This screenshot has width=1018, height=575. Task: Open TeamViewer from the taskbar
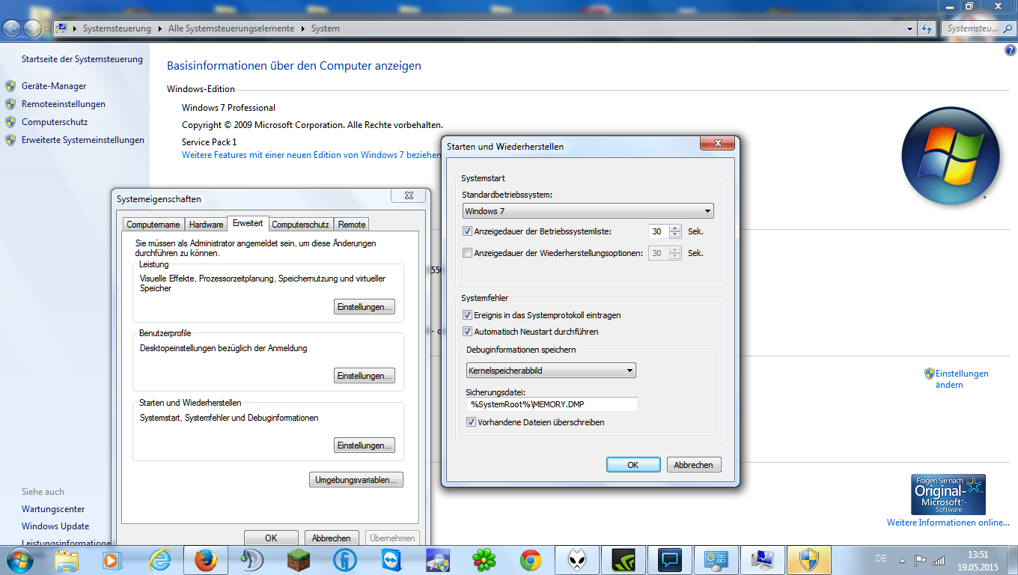[x=391, y=560]
